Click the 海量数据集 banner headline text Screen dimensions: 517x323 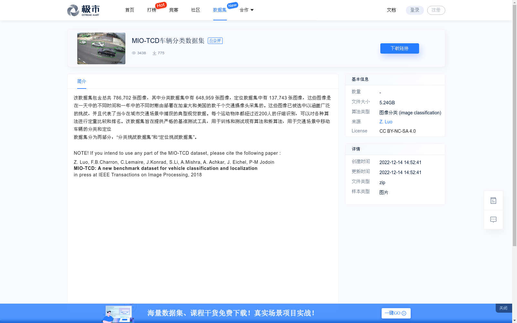[x=231, y=313]
